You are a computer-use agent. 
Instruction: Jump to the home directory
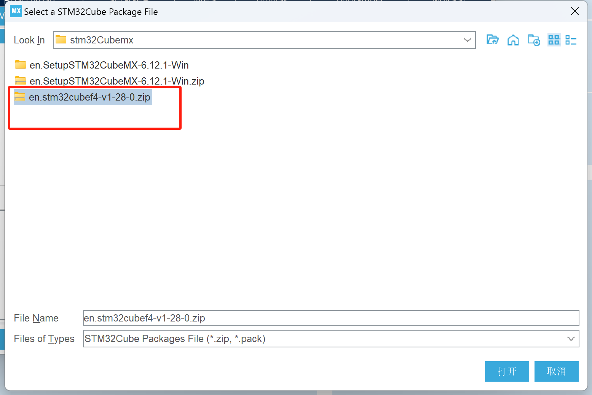513,40
